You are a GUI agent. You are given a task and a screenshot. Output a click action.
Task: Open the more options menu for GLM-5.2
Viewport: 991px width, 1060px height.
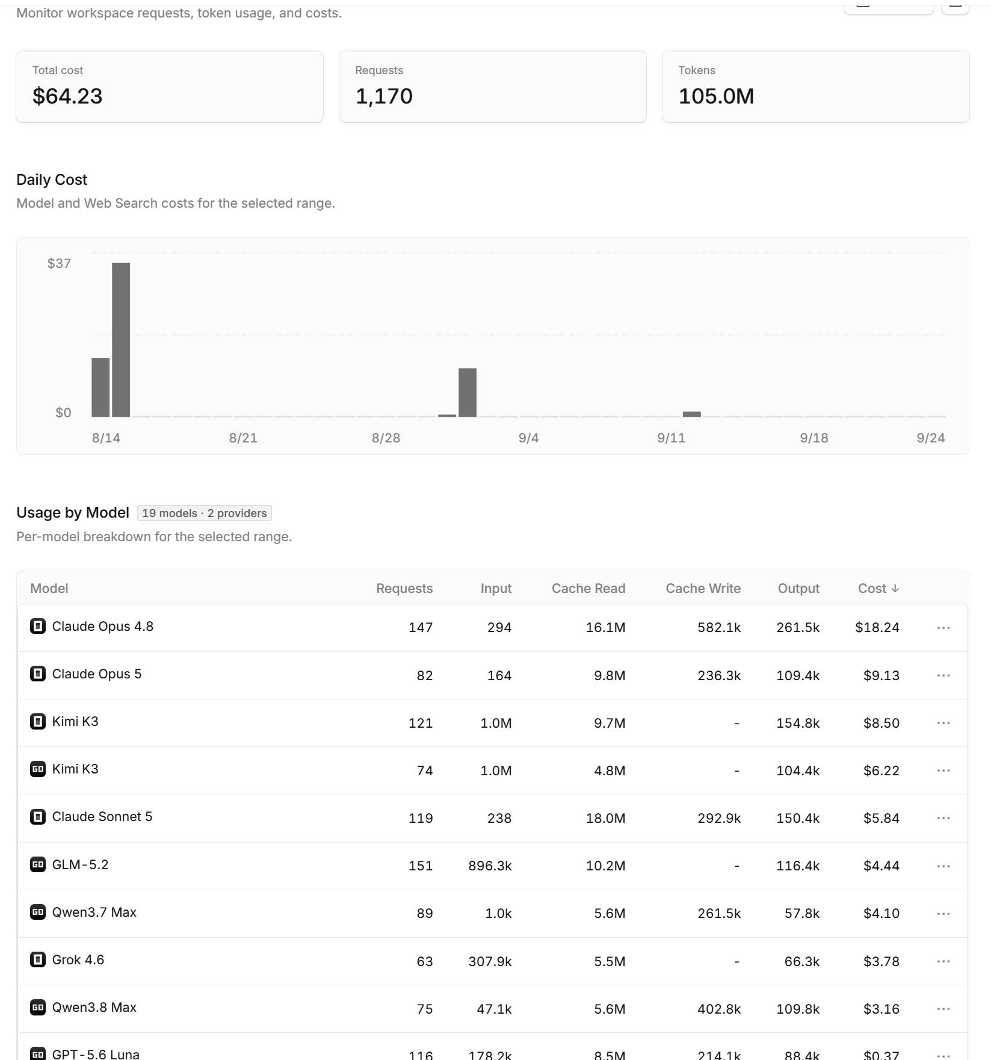click(x=943, y=866)
